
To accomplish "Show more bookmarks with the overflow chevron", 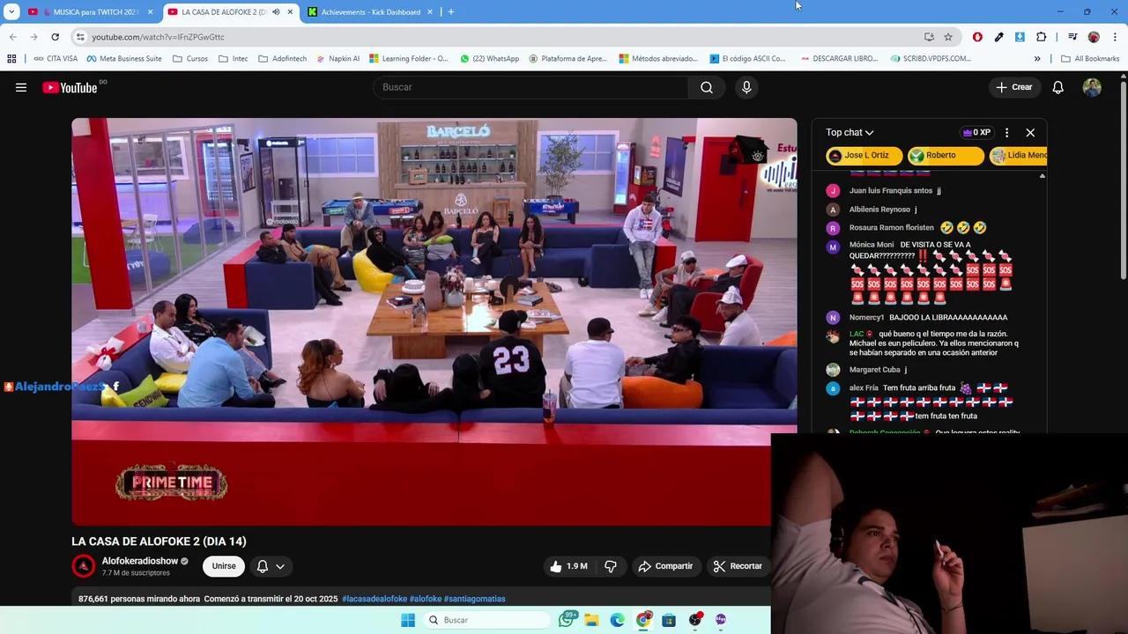I will 1037,59.
